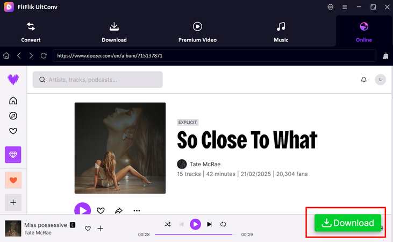Open Deezer notifications bell
Screen dimensions: 393x242
click(363, 80)
